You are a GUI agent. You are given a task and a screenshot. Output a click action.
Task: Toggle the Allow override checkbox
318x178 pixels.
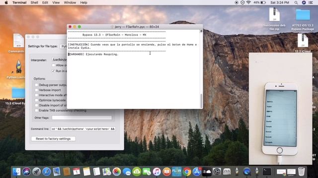coord(53,65)
